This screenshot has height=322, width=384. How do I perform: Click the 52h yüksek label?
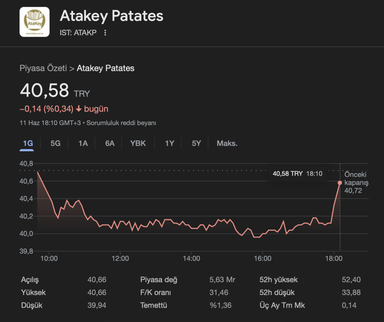coord(279,280)
